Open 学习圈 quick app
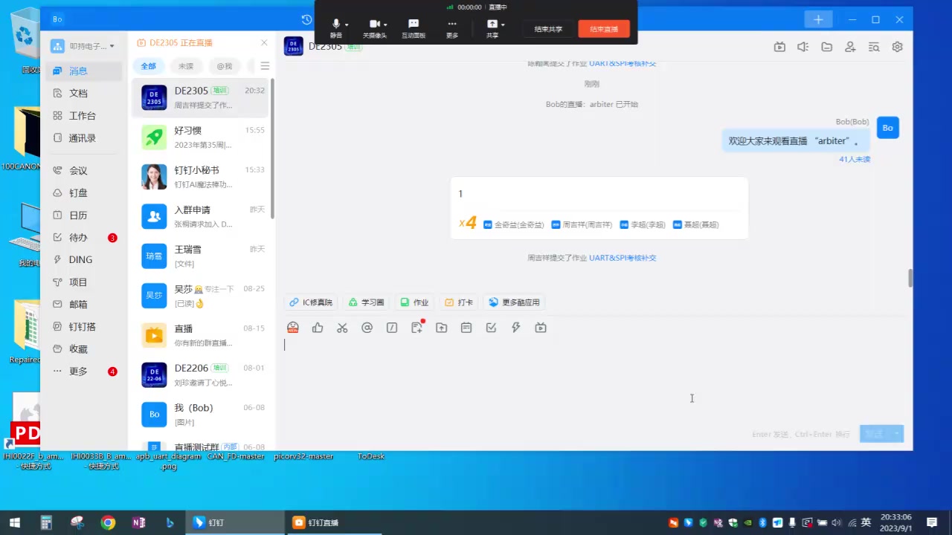 pos(366,302)
